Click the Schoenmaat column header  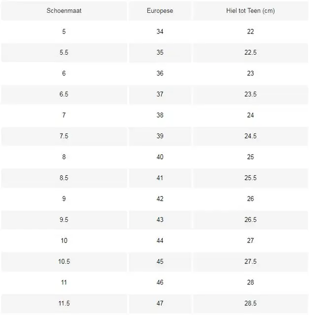64,11
